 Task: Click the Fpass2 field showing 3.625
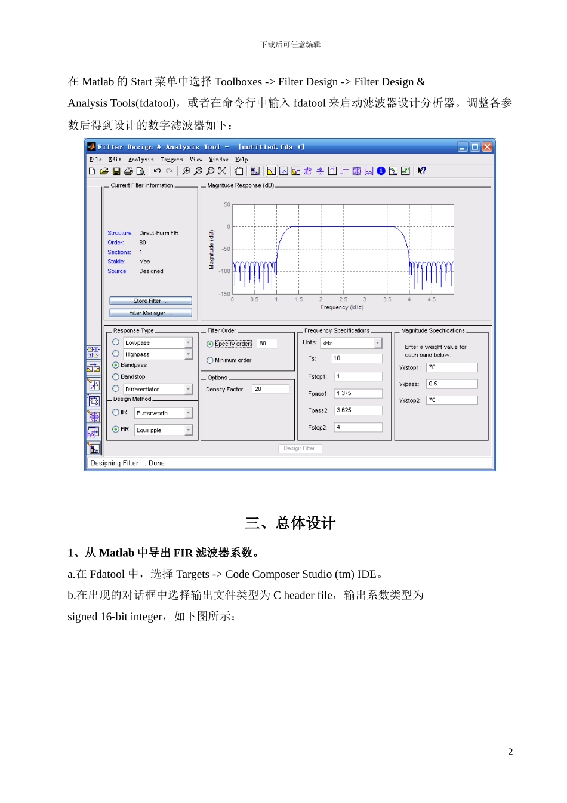click(x=358, y=410)
